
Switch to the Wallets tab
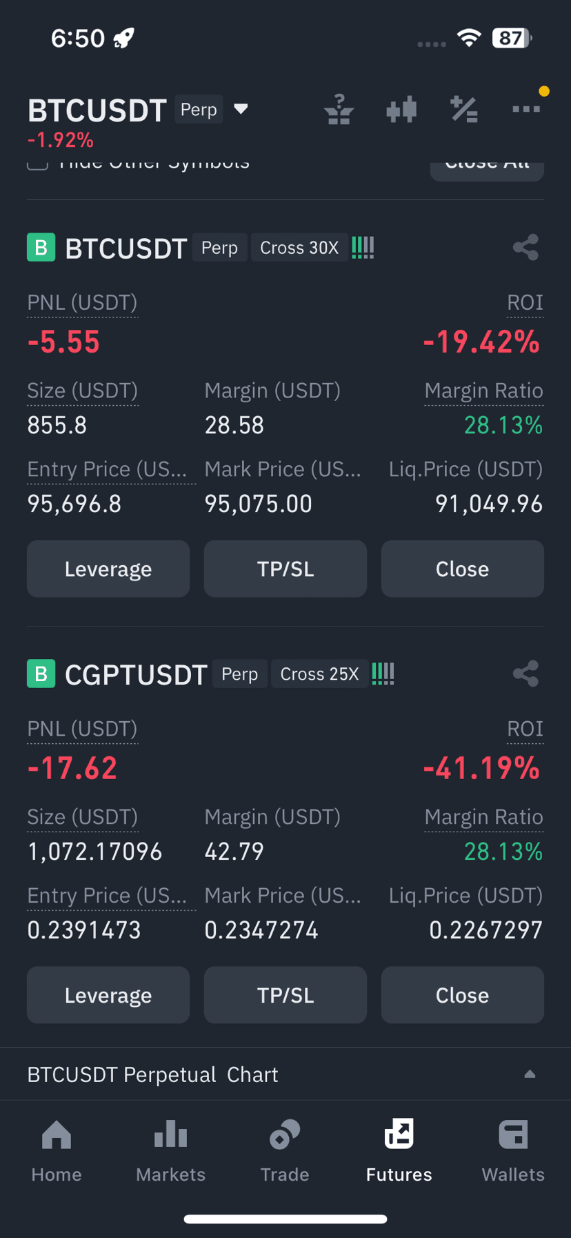[513, 1150]
